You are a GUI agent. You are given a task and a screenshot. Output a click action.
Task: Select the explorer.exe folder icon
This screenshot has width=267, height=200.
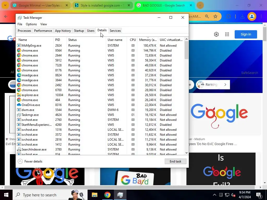(19, 95)
